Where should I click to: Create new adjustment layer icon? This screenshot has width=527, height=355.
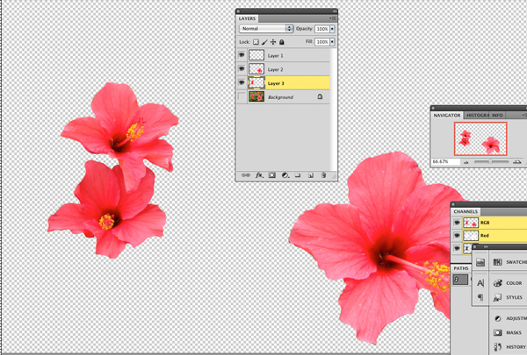tap(285, 175)
